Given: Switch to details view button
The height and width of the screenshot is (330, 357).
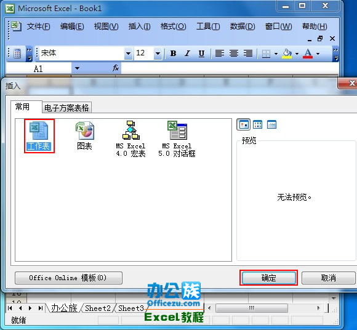Looking at the screenshot, I should 271,124.
